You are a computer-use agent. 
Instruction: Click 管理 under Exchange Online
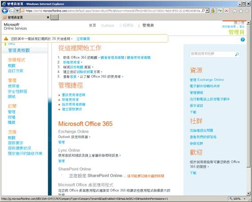(61, 142)
